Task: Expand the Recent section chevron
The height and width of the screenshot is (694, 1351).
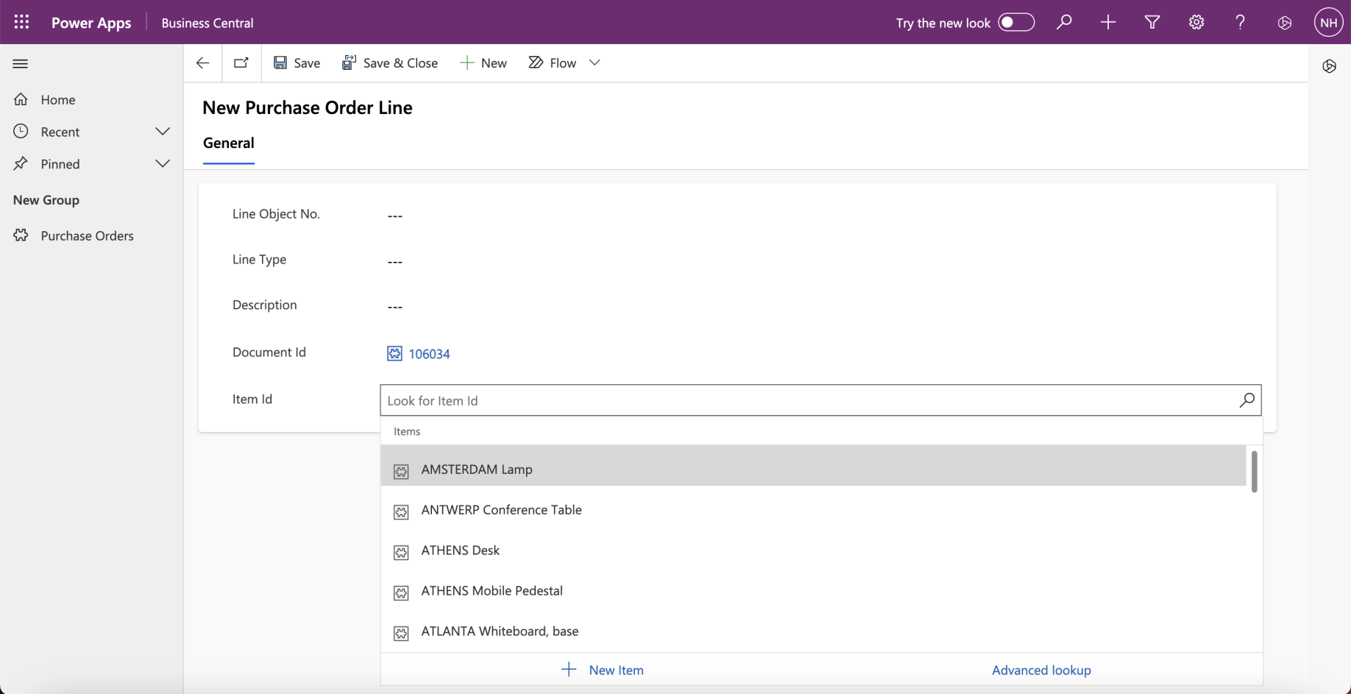Action: [x=163, y=132]
